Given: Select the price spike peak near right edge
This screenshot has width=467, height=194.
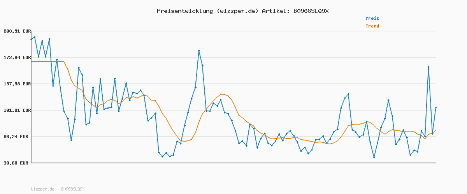Looking at the screenshot, I should click(428, 67).
